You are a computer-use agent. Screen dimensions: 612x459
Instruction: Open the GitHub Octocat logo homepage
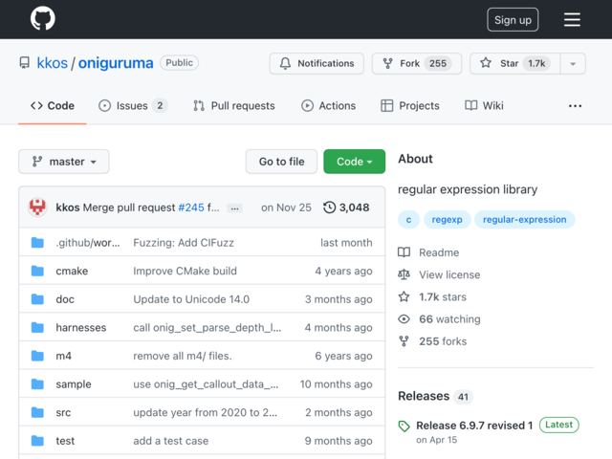click(x=43, y=18)
